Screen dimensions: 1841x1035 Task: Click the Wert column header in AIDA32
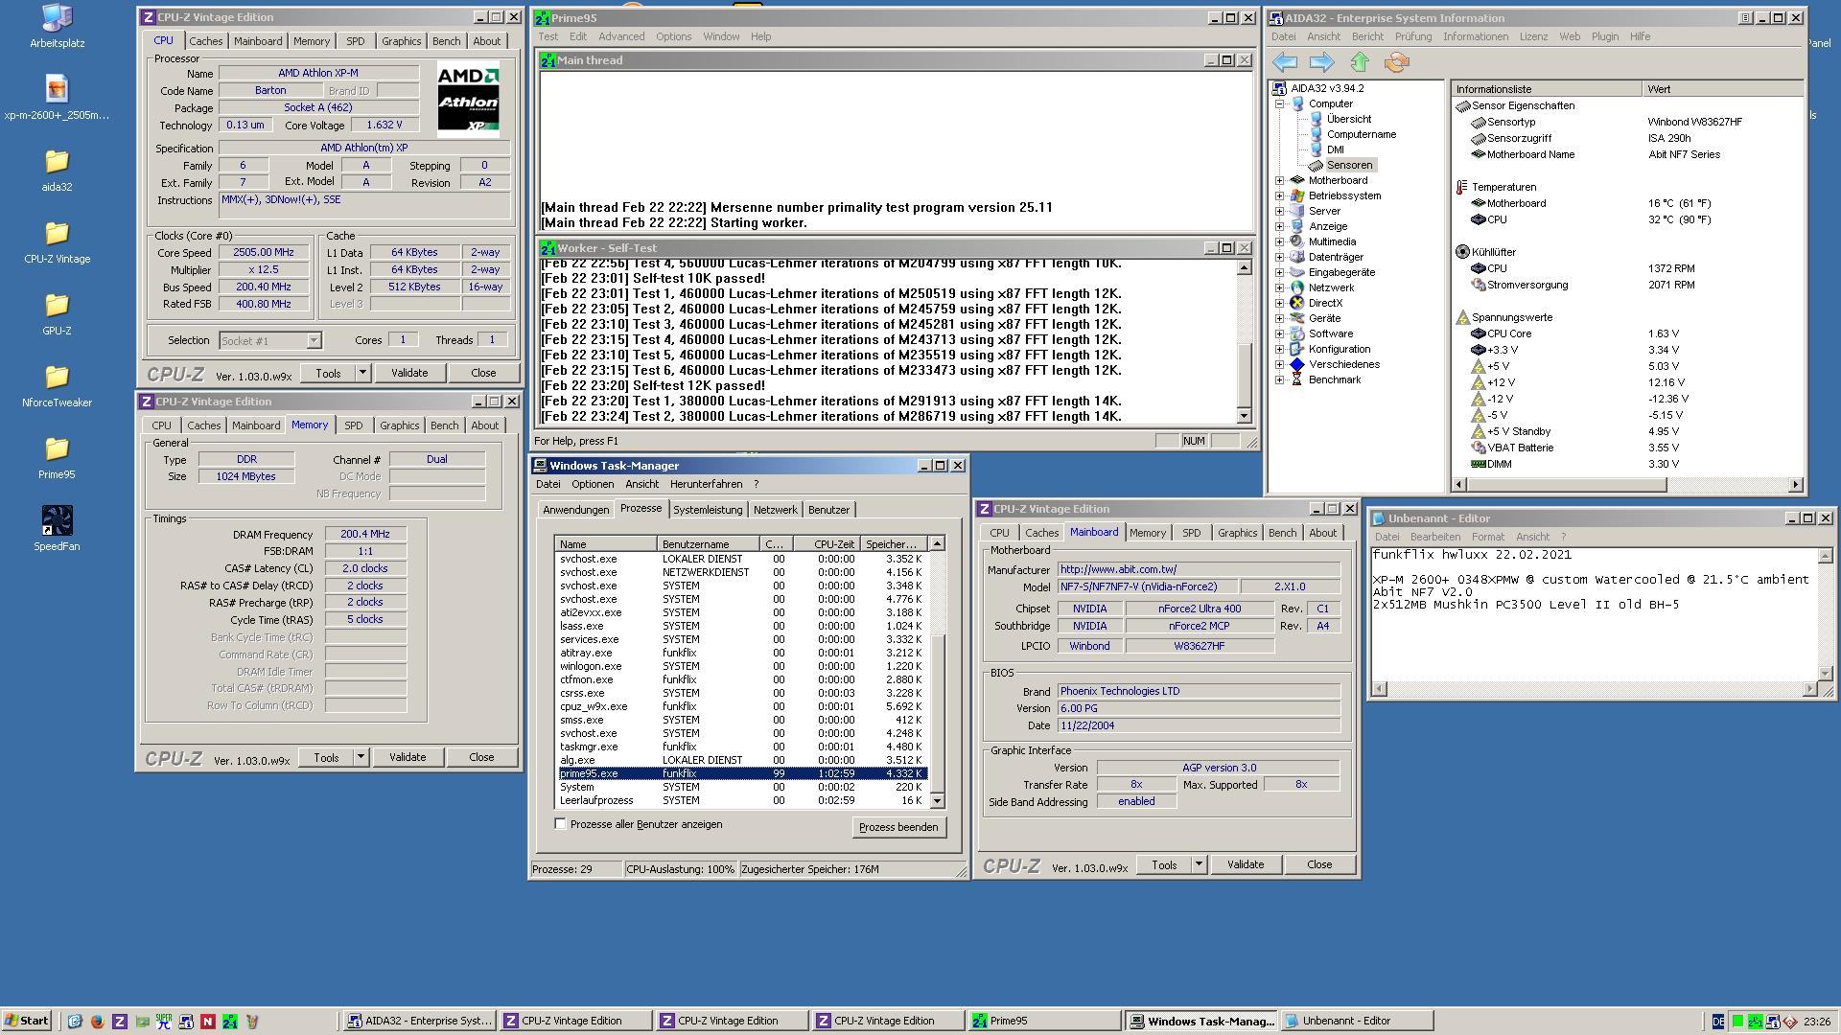(x=1722, y=89)
